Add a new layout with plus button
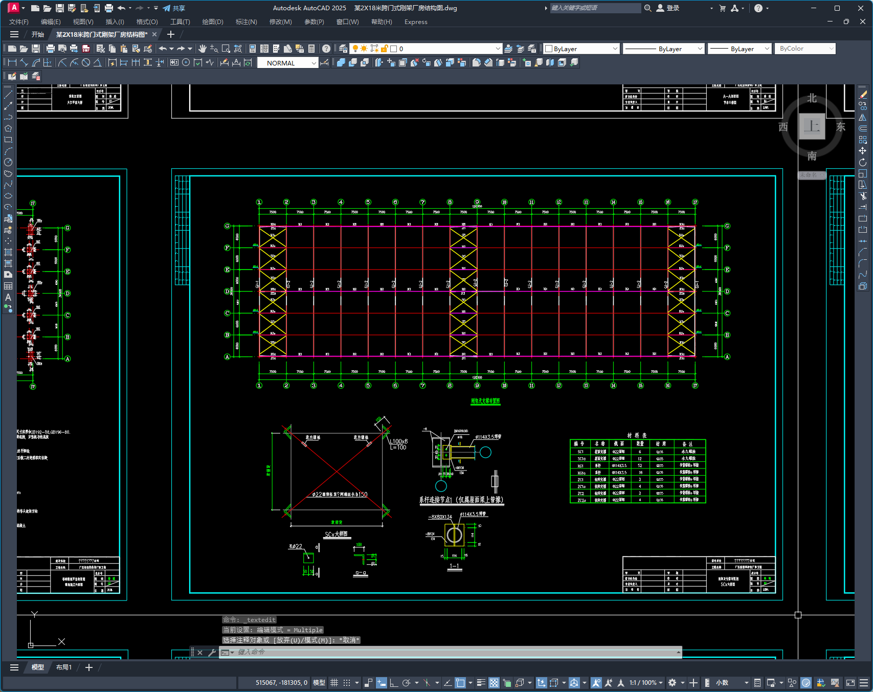The image size is (873, 692). pos(88,667)
